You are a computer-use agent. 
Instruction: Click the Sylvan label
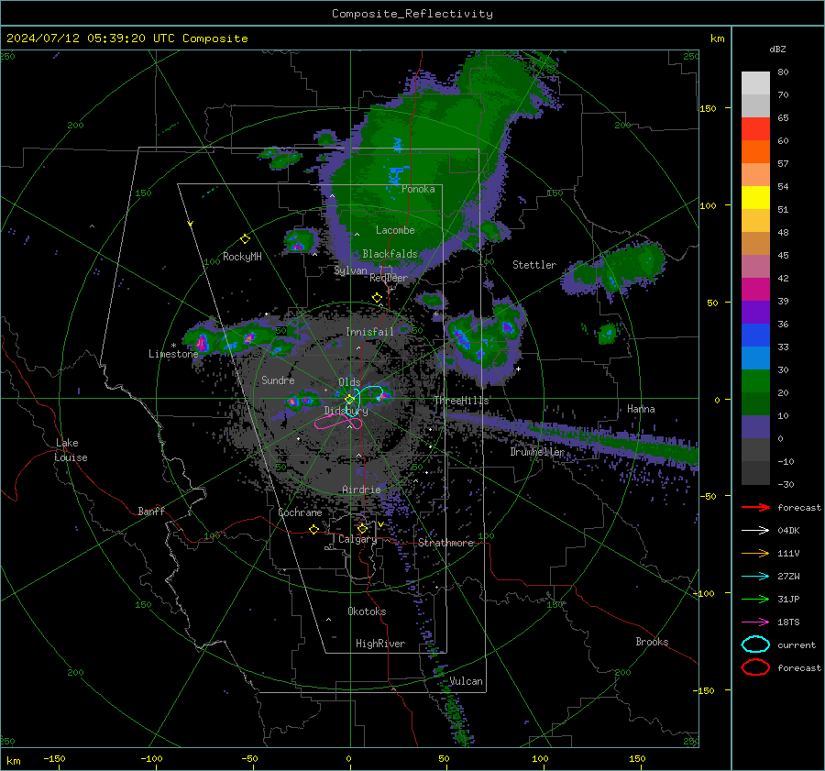click(x=350, y=270)
